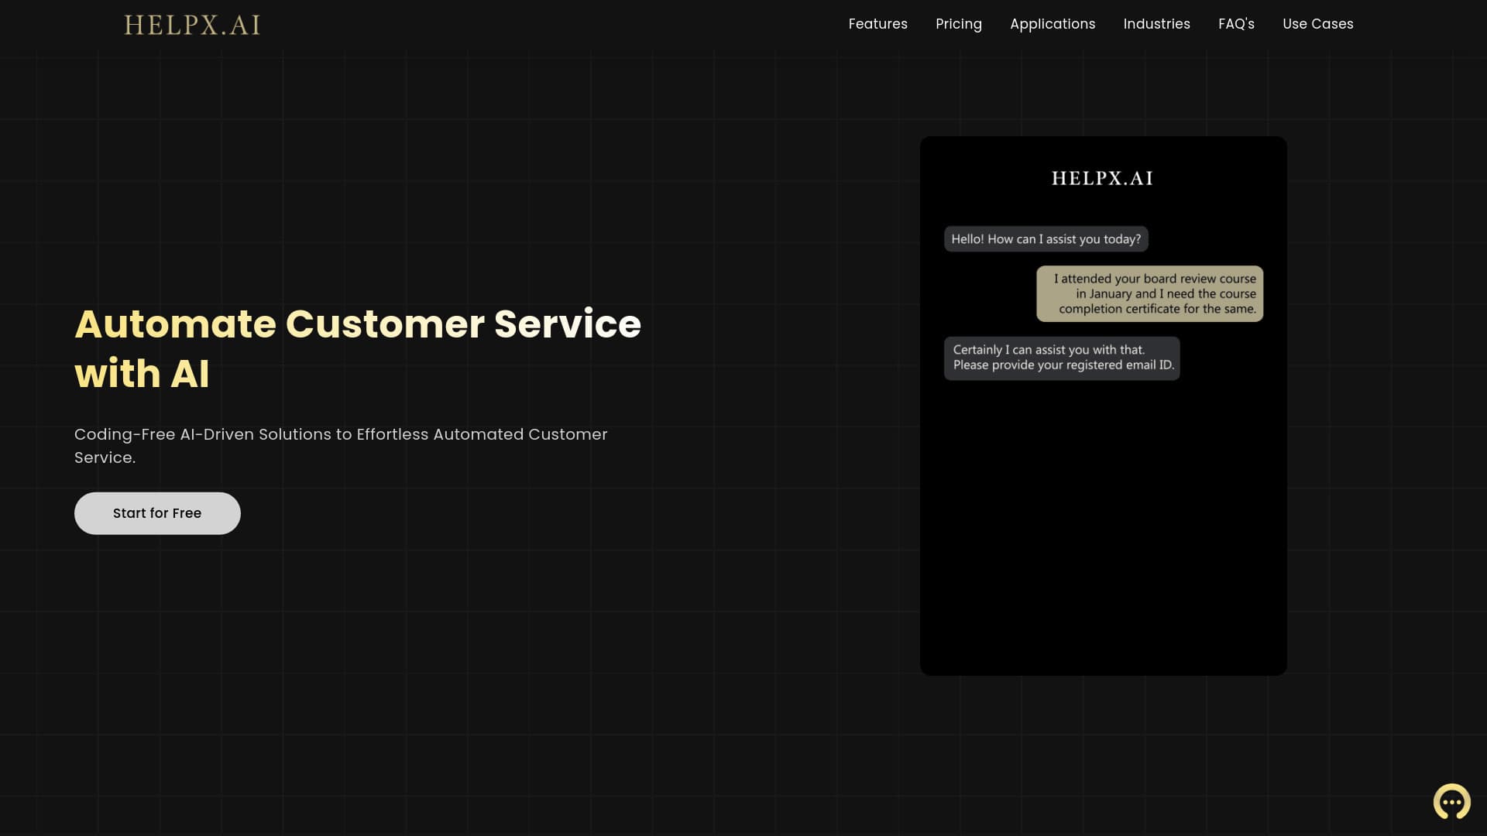This screenshot has height=836, width=1487.
Task: Click the Coding-Free AI-Driven Solutions tagline
Action: [x=341, y=445]
